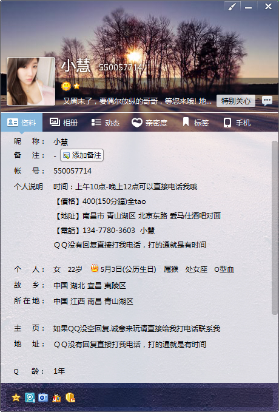This screenshot has width=279, height=412.
Task: Click the yellow smiley level icon
Action: pyautogui.click(x=66, y=86)
